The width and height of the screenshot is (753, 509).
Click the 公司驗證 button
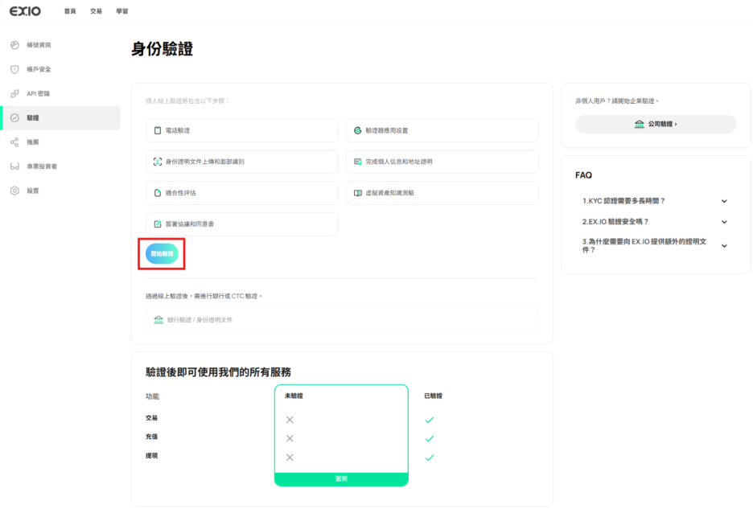[x=655, y=125]
